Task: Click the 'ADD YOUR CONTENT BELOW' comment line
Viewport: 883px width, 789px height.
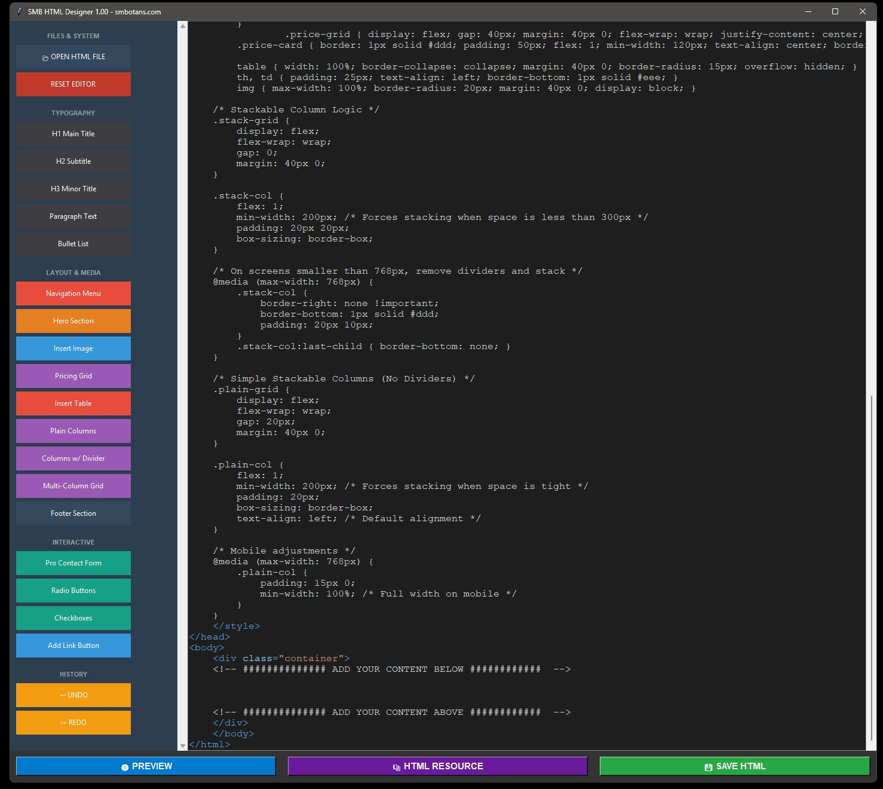Action: (392, 669)
